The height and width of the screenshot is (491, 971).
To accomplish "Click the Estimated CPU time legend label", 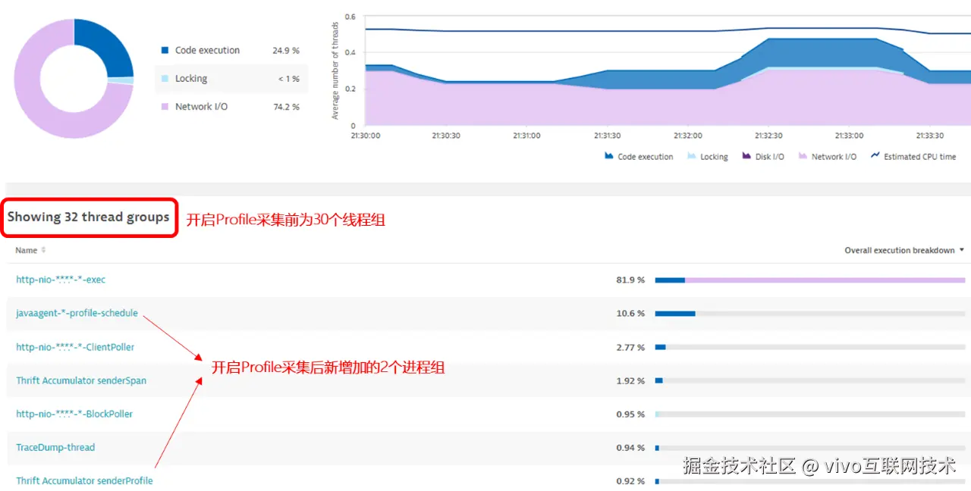I will pos(920,157).
